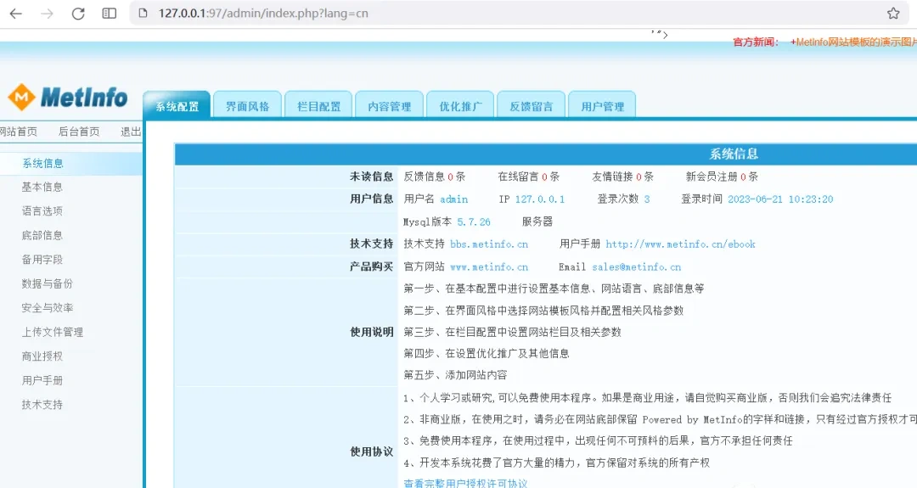The width and height of the screenshot is (917, 488).
Task: Reload the page with the refresh icon
Action: point(78,14)
